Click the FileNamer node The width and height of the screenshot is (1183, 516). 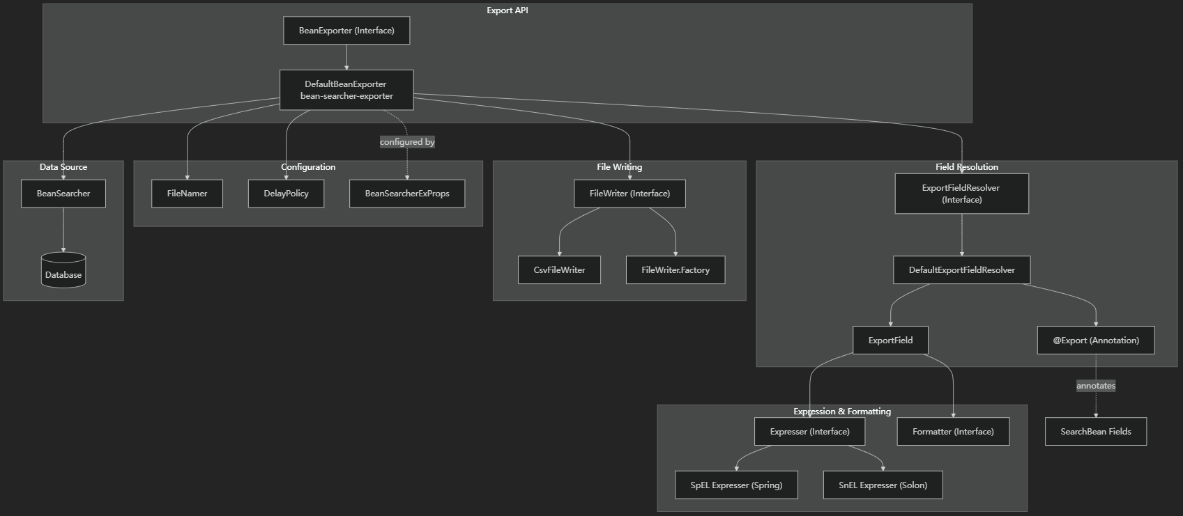[x=187, y=194]
